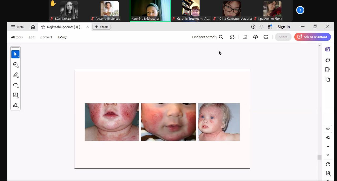Image resolution: width=337 pixels, height=181 pixels.
Task: Click the Ask AI Assistant button
Action: click(x=313, y=37)
